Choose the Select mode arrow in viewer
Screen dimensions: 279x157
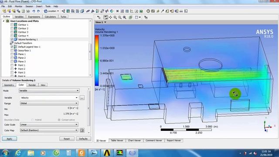pyautogui.click(x=99, y=17)
